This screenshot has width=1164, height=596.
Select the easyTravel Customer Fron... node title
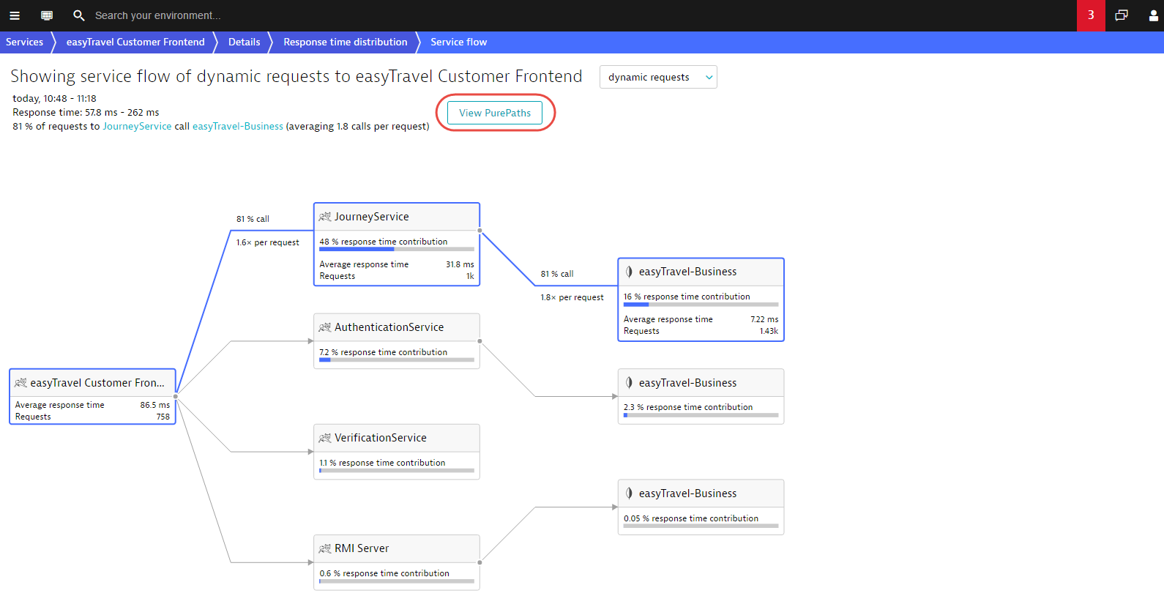coord(97,383)
